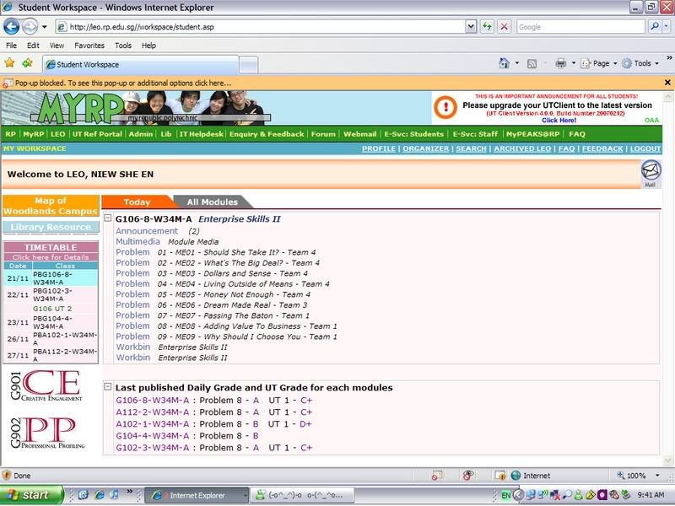This screenshot has width=675, height=506.
Task: Open the Favorites star icon
Action: point(10,63)
